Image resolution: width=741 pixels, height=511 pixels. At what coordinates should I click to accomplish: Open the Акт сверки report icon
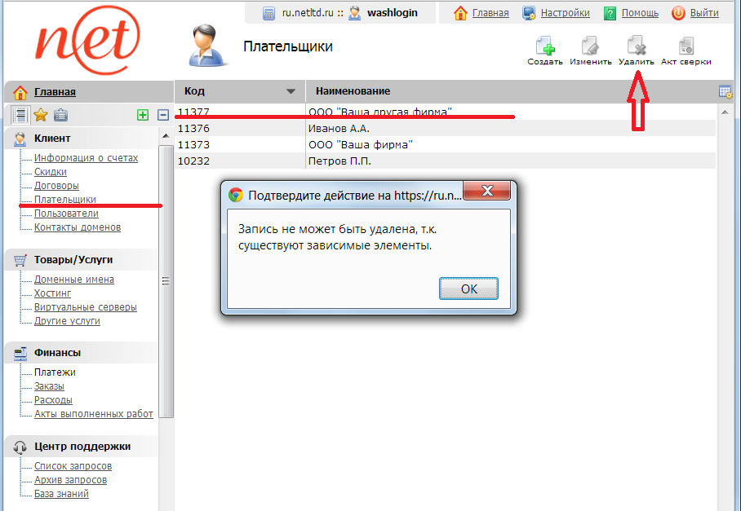686,46
